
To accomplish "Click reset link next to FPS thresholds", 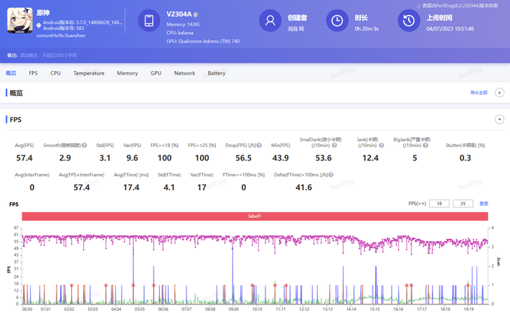I will click(x=483, y=204).
